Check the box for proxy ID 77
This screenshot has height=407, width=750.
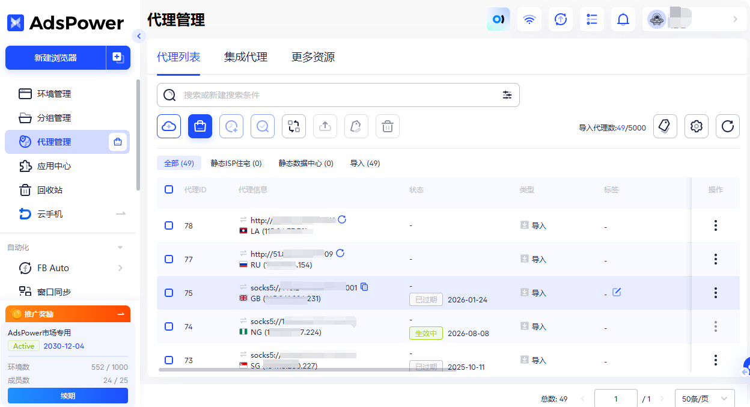click(169, 259)
